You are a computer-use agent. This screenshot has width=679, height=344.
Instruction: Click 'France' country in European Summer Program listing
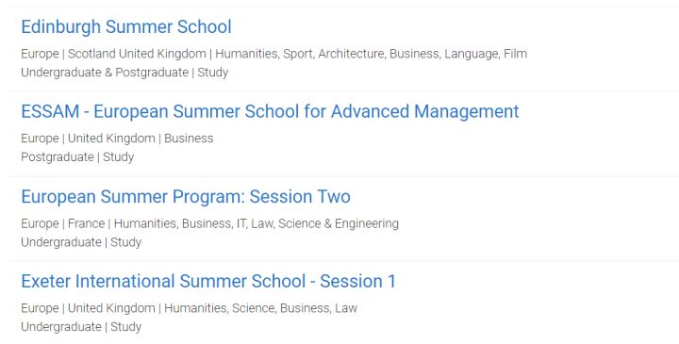point(86,223)
